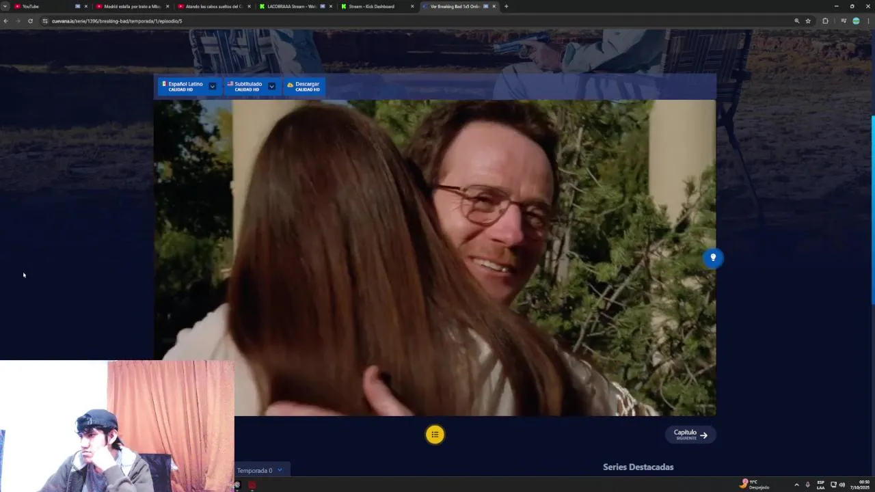Toggle the blue lightbulb lights-off button
The width and height of the screenshot is (875, 492).
[x=713, y=258]
